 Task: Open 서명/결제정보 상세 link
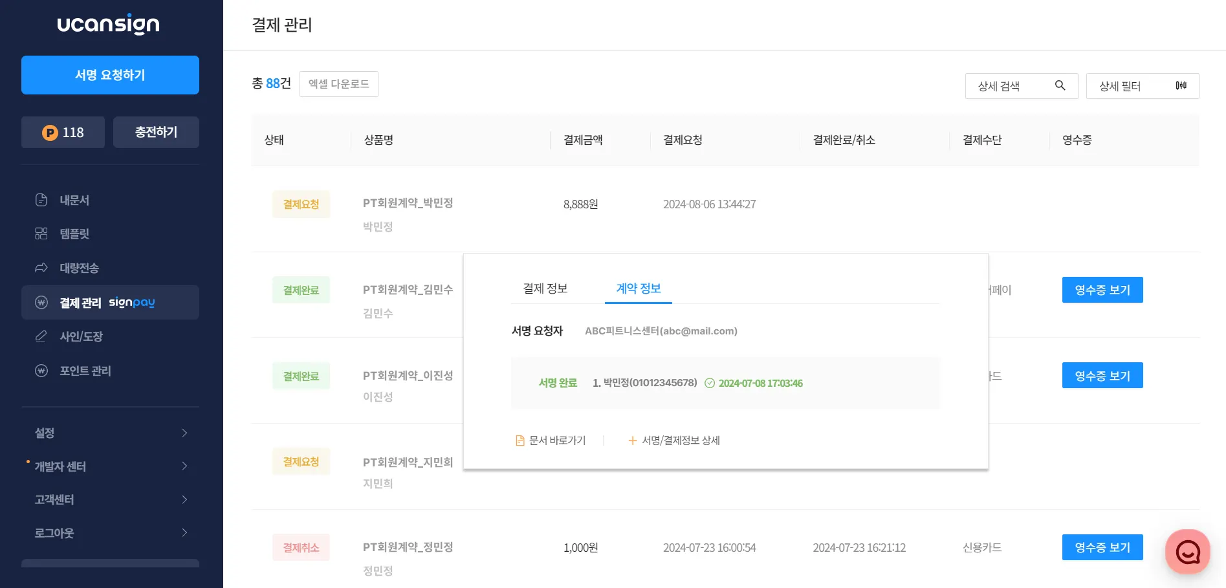pos(674,441)
